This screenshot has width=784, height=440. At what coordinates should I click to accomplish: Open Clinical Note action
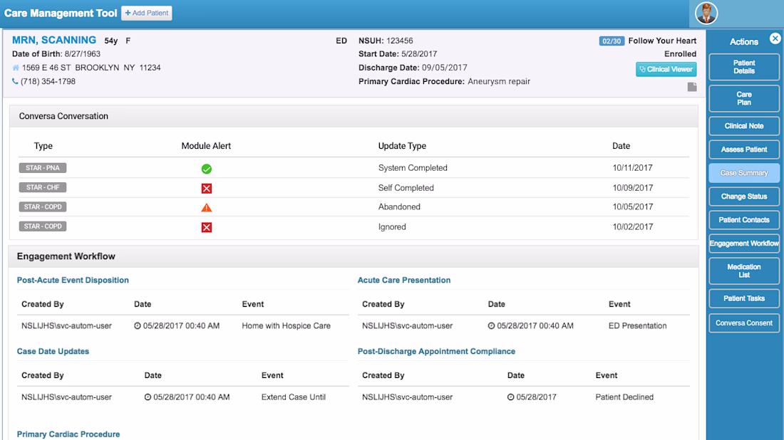(x=744, y=126)
